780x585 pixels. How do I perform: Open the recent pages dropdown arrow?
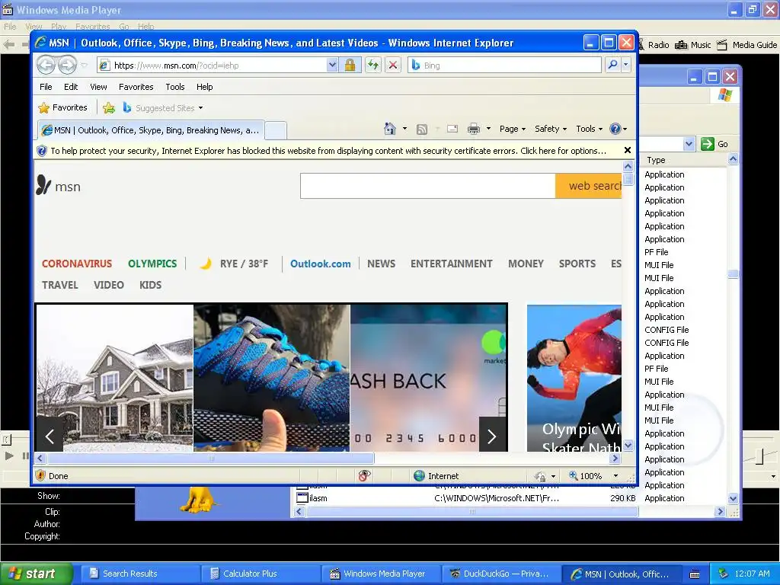[x=84, y=66]
